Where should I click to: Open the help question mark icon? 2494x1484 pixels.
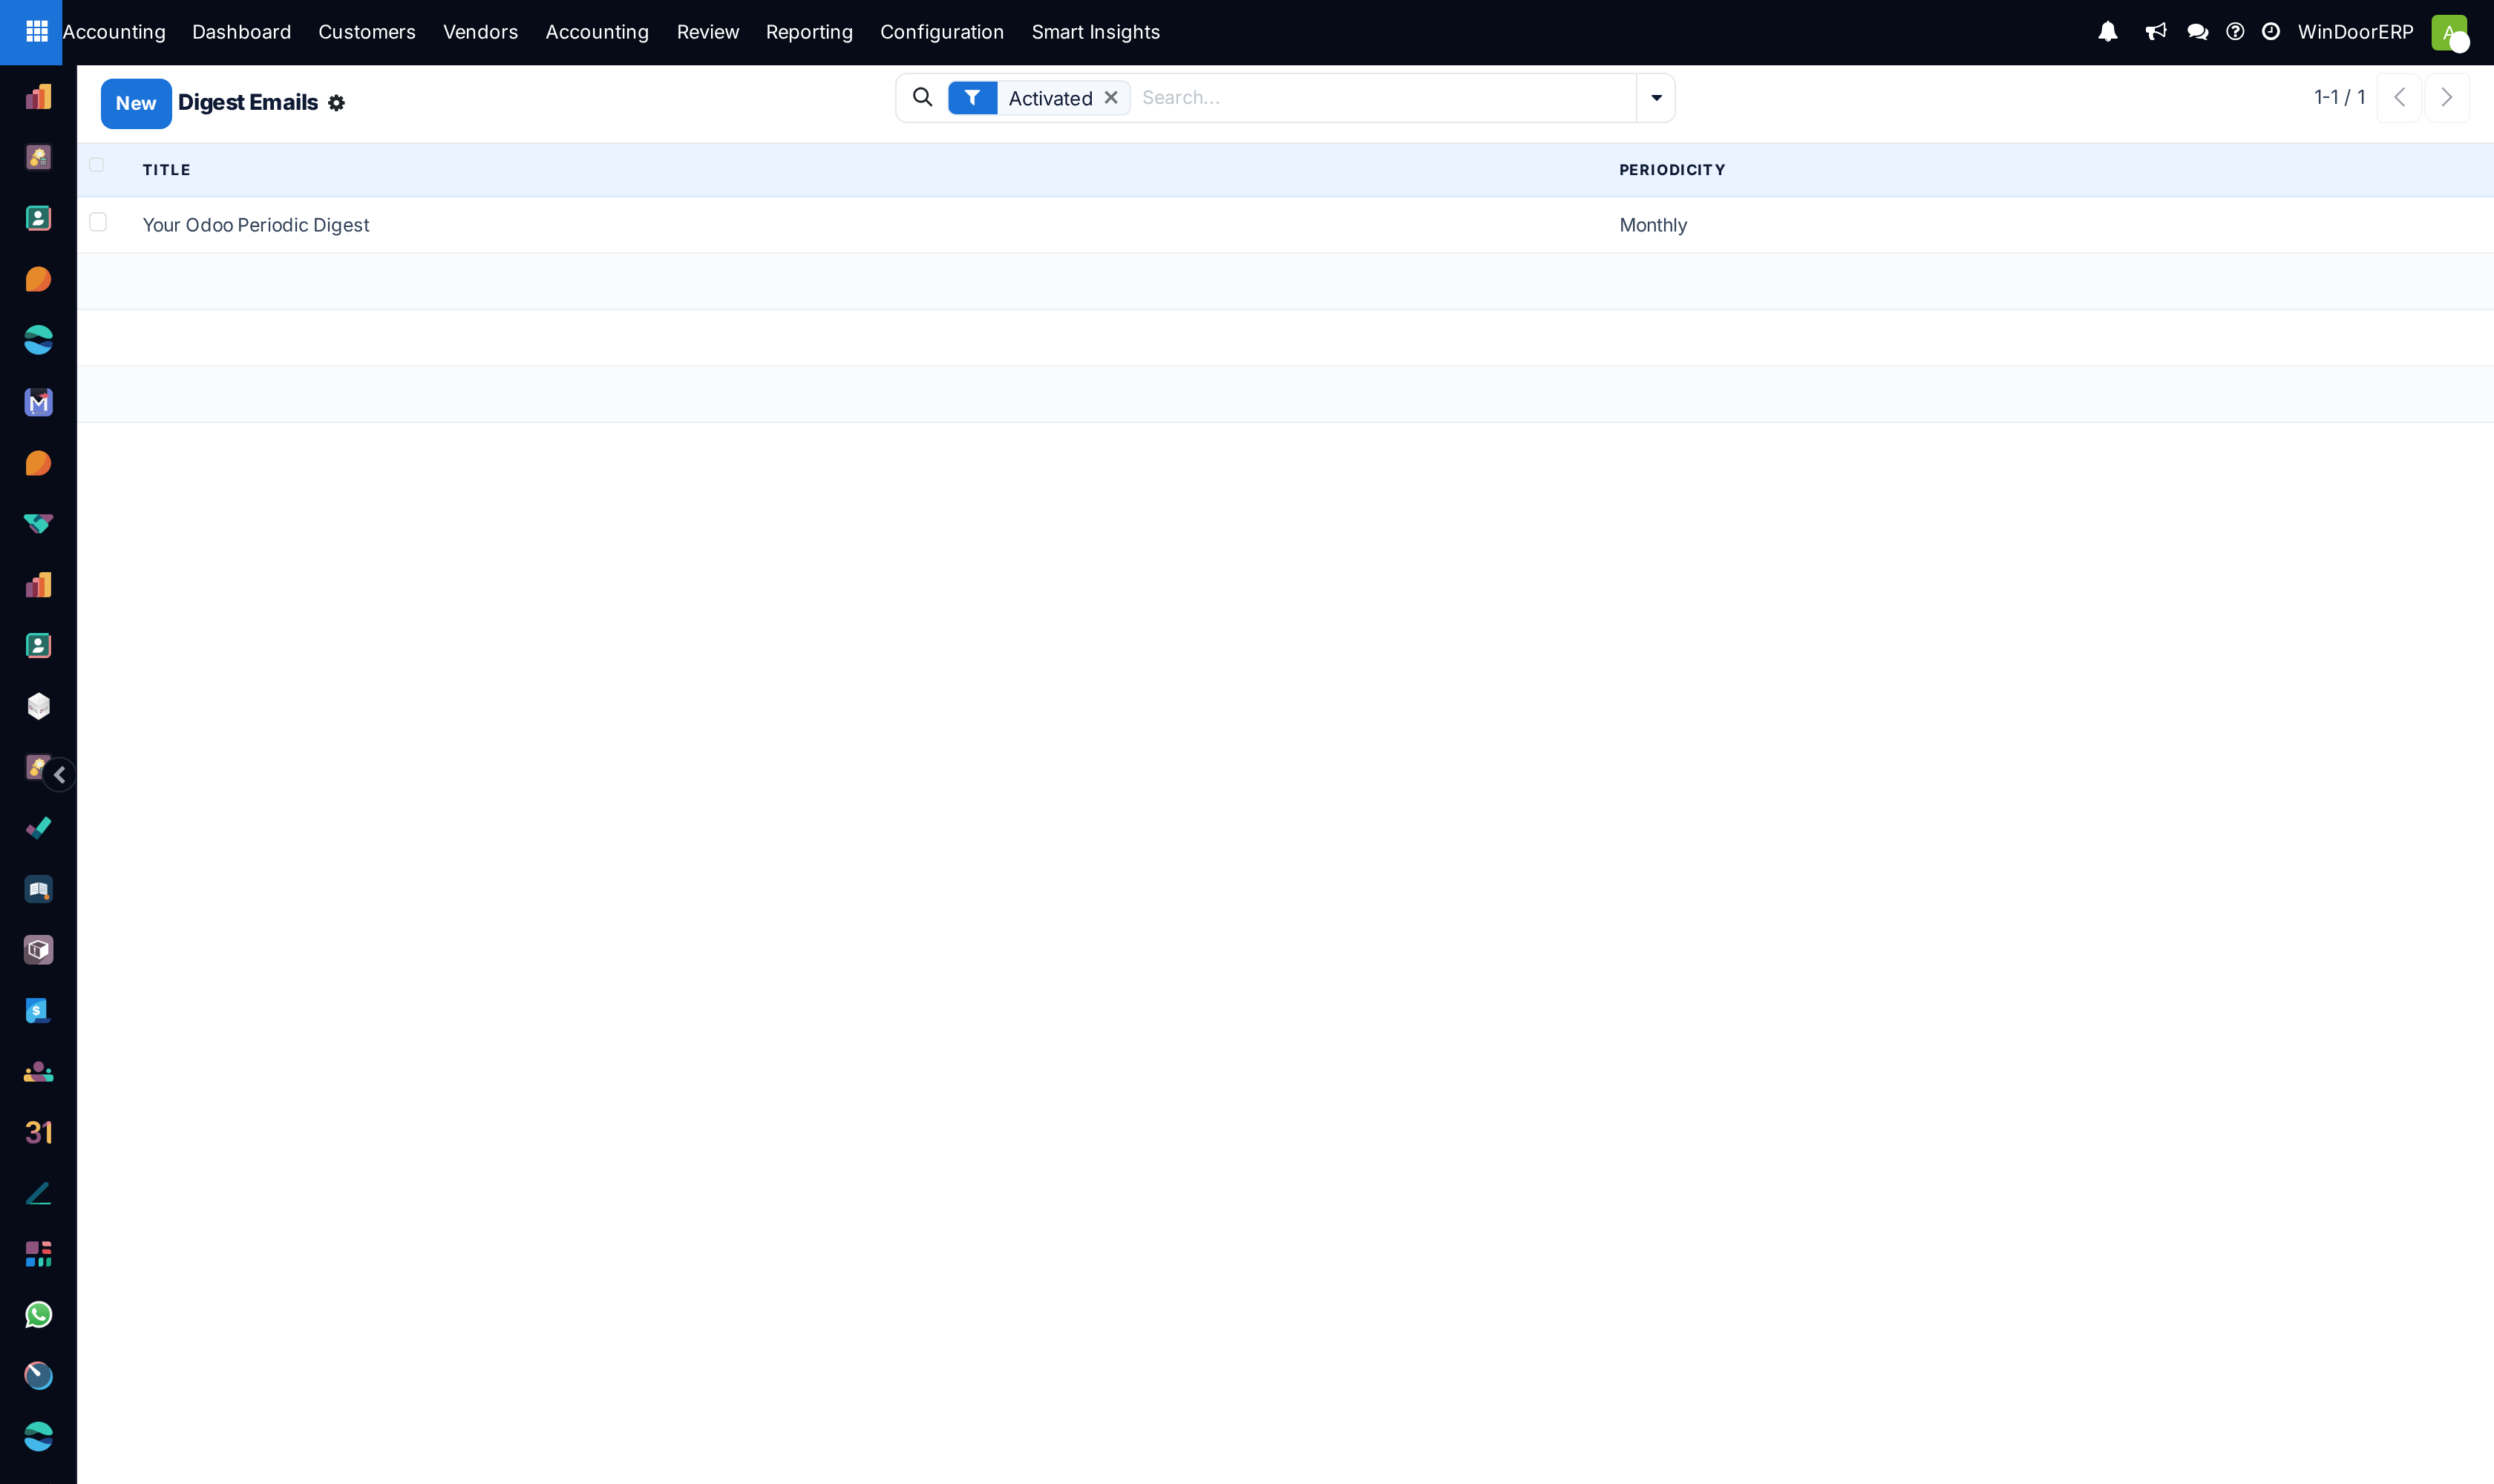click(2235, 32)
